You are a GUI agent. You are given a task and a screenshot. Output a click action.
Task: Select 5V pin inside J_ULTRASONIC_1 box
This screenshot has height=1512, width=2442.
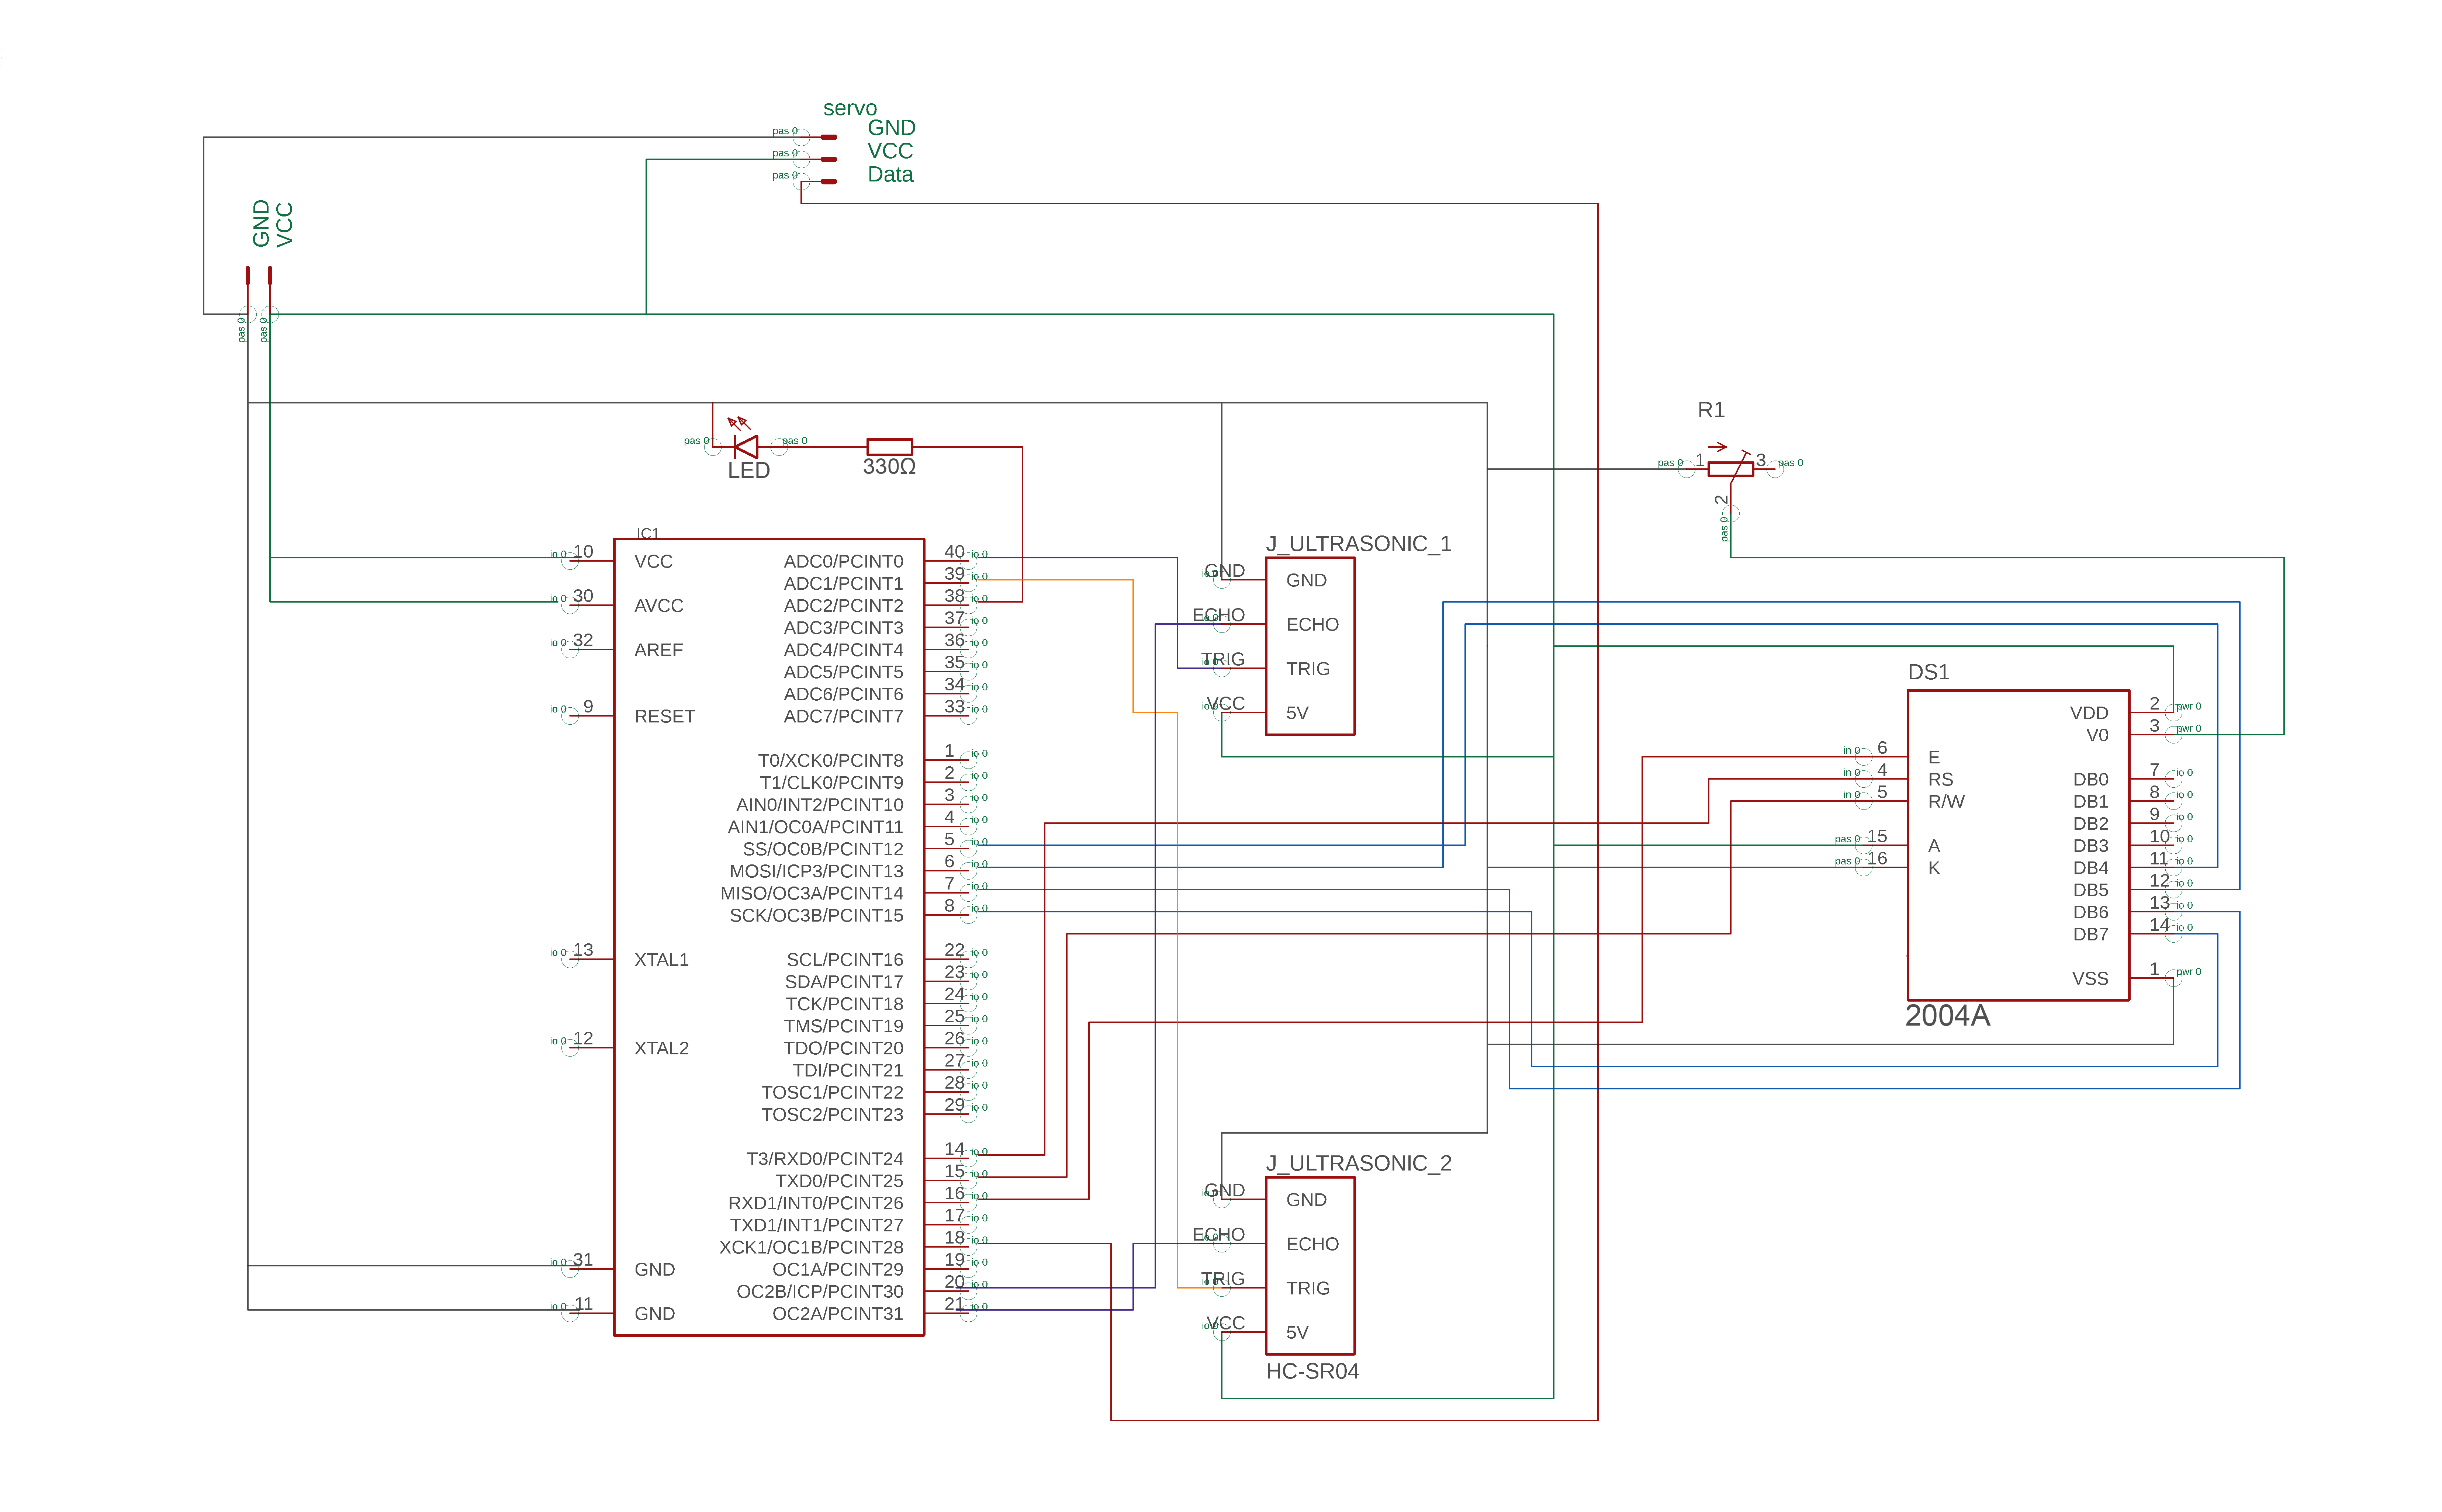(1297, 713)
